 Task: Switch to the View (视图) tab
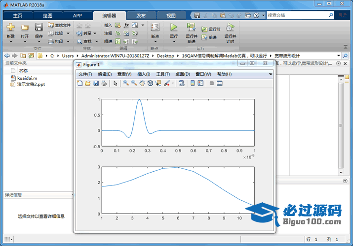(171, 16)
